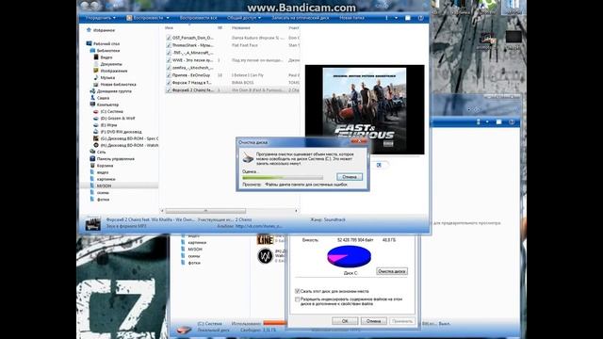
Task: Select file Форсаж6 2 Chainz
Action: [192, 90]
